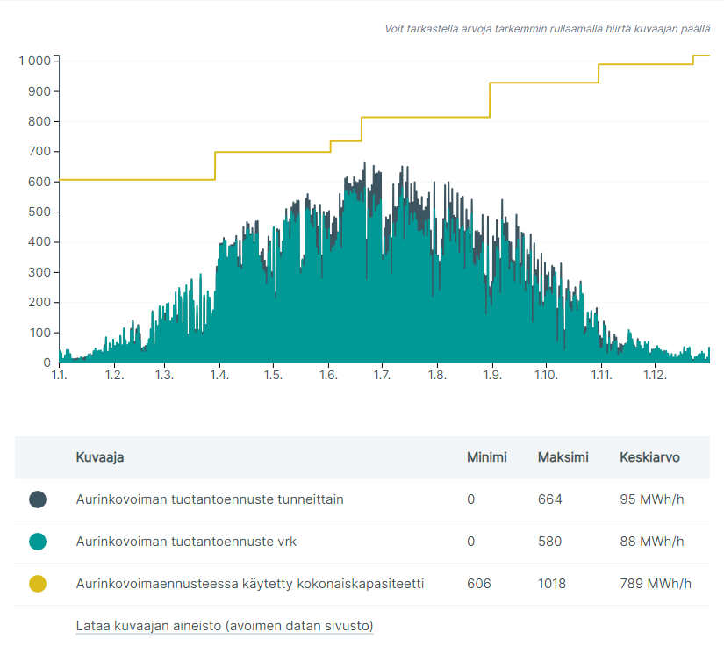Screen dimensions: 724x661
Task: Click the 'Voit tarkastella arvoja' hint text
Action: coord(547,29)
